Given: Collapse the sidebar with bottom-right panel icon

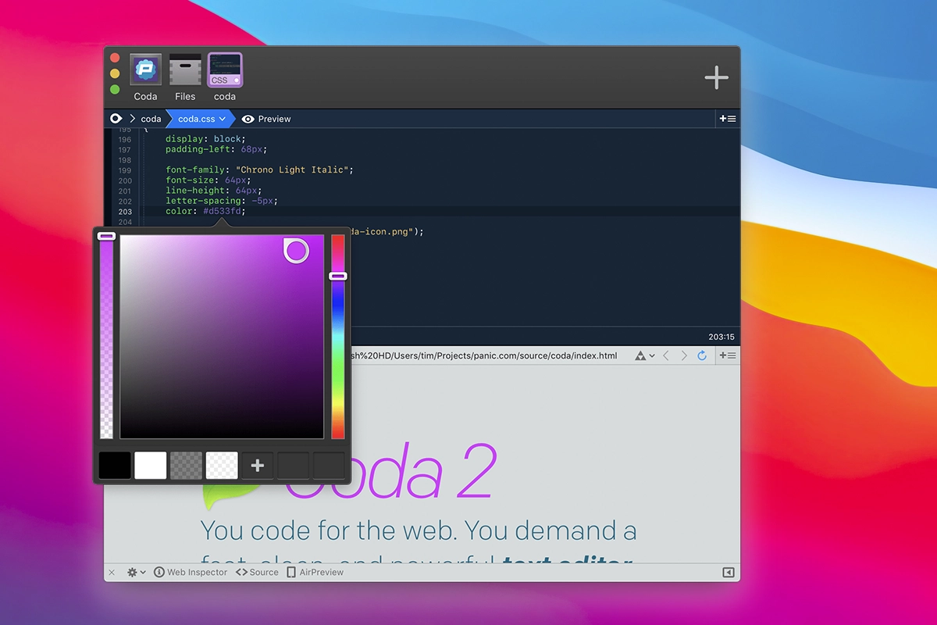Looking at the screenshot, I should [728, 573].
